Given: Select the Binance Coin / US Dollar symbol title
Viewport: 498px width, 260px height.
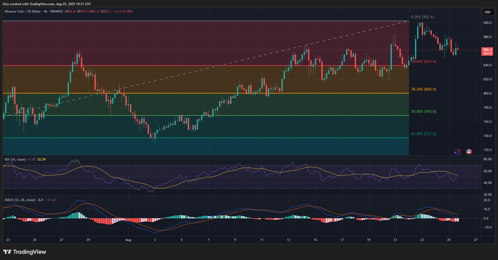Looking at the screenshot, I should [23, 11].
